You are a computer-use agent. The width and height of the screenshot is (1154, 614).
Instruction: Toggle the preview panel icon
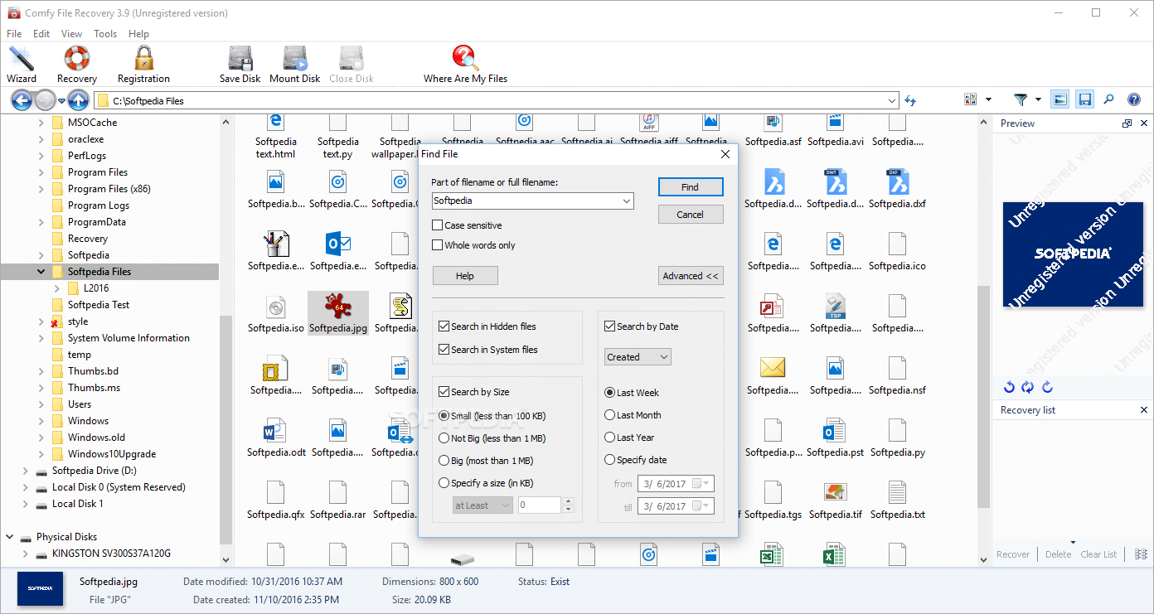(x=1060, y=99)
